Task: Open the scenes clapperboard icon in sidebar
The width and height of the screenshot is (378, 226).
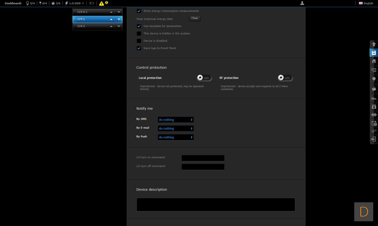Action: coord(374,89)
